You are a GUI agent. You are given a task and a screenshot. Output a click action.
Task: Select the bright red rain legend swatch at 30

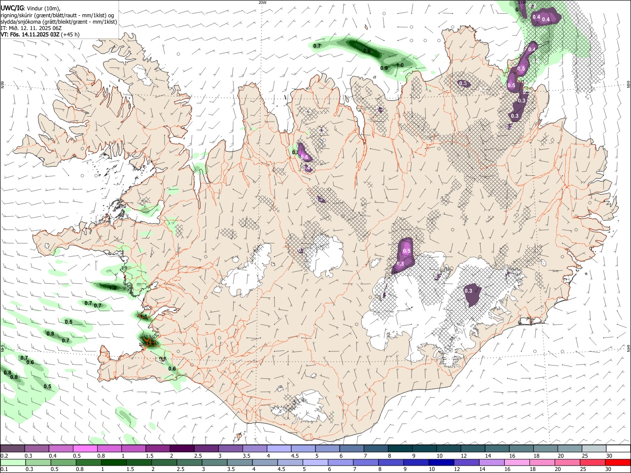618,462
